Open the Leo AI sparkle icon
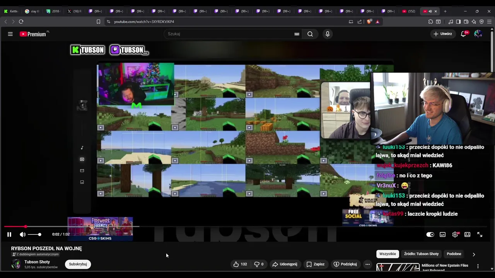This screenshot has width=495, height=278. [x=474, y=22]
